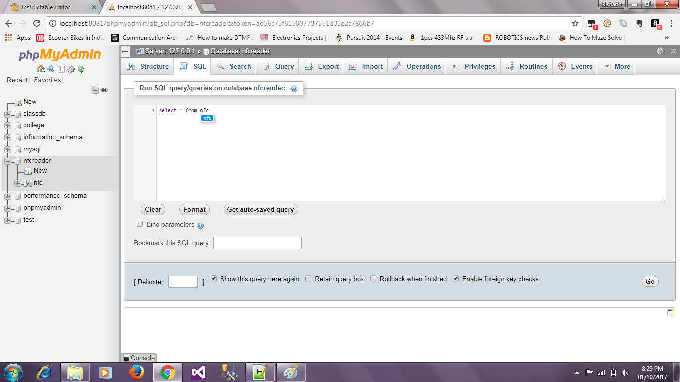Screen dimensions: 680x382
Task: Tick the 'Retain query box' checkbox
Action: point(309,279)
